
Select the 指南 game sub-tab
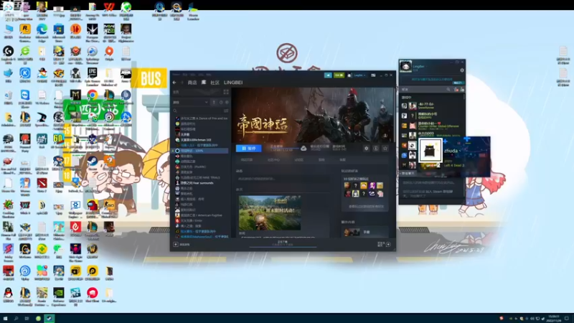(321, 160)
